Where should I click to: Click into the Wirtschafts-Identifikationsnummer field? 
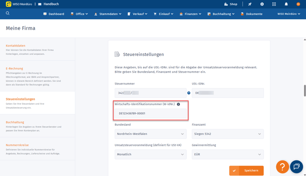pyautogui.click(x=150, y=113)
